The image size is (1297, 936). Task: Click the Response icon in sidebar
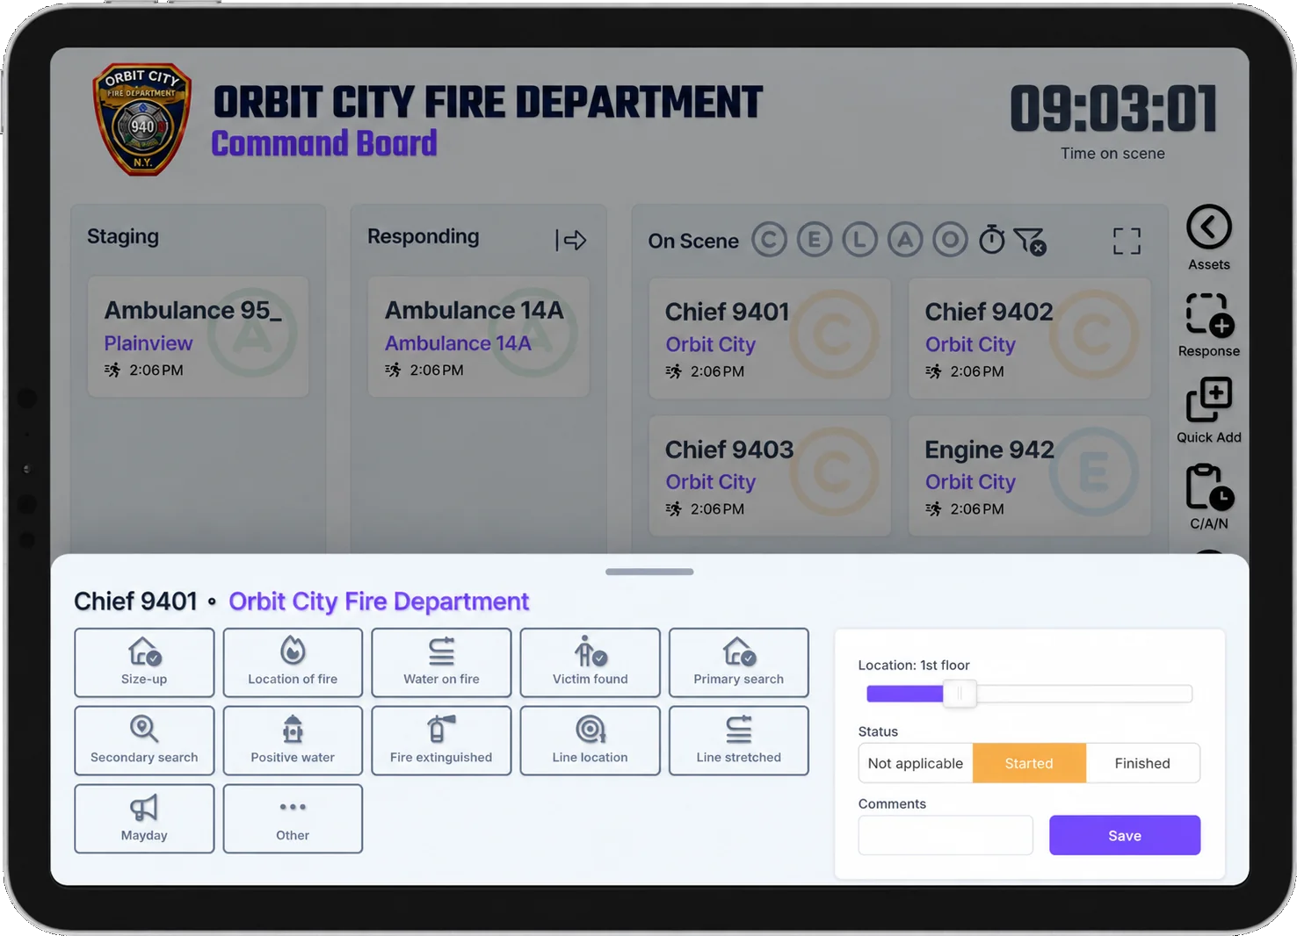[1209, 314]
